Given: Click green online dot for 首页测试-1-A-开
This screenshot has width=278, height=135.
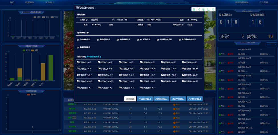Looking at the screenshot, I should [x=220, y=54].
